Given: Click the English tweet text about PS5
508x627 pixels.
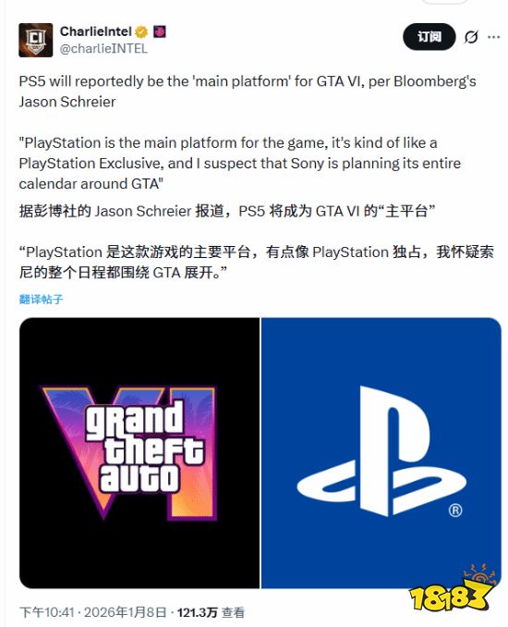Looking at the screenshot, I should tap(248, 92).
